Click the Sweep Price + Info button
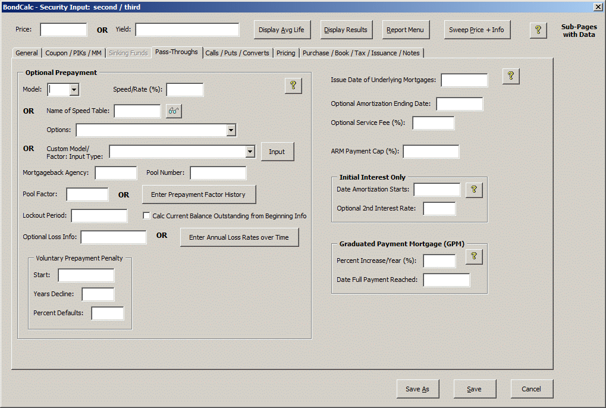Viewport: 606px width, 408px height. pyautogui.click(x=476, y=30)
